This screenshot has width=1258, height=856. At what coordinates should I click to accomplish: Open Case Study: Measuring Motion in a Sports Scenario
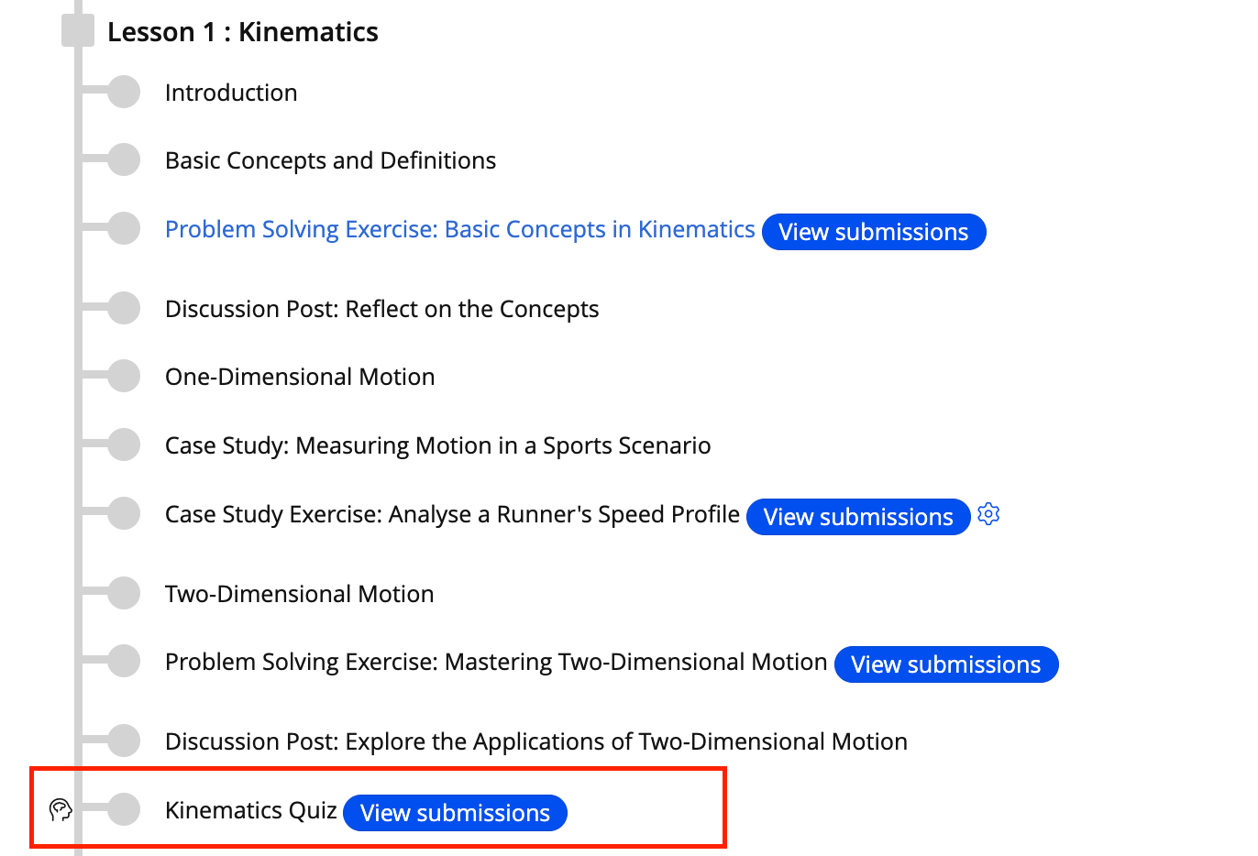point(438,445)
